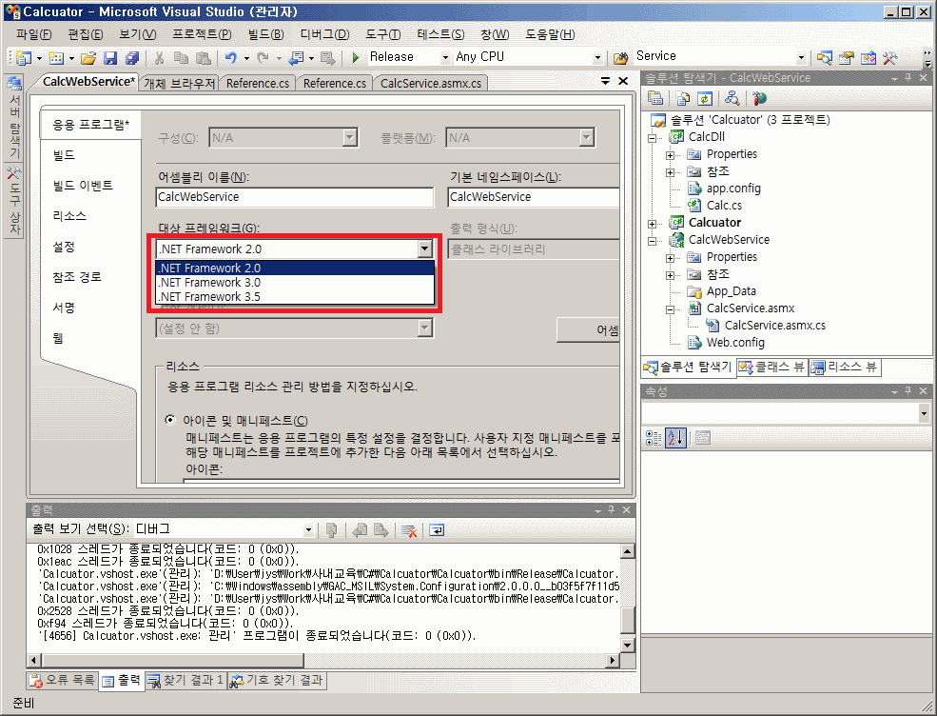
Task: Click the '기본 네임스페이스' input field
Action: [x=533, y=197]
